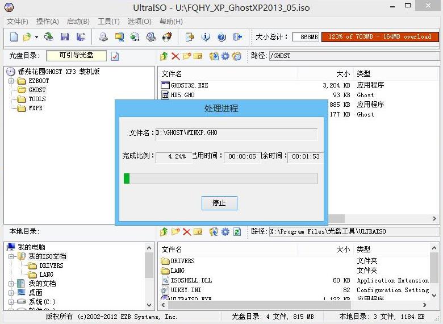The width and height of the screenshot is (443, 324).
Task: Click gear icon in local pane toolbar
Action: tap(225, 232)
